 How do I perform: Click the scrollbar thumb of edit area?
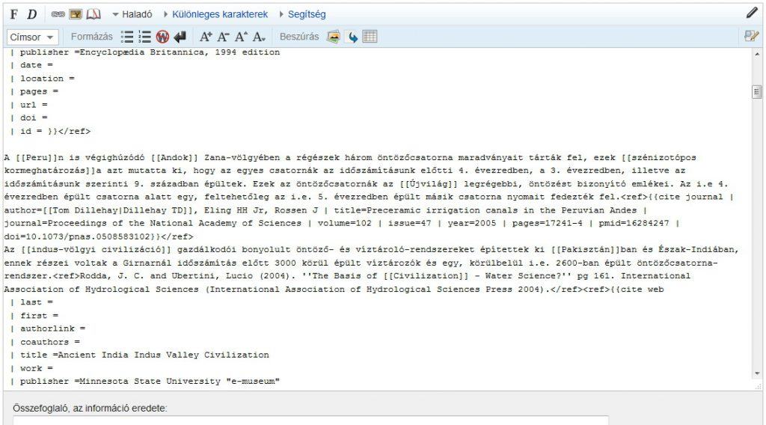click(757, 92)
